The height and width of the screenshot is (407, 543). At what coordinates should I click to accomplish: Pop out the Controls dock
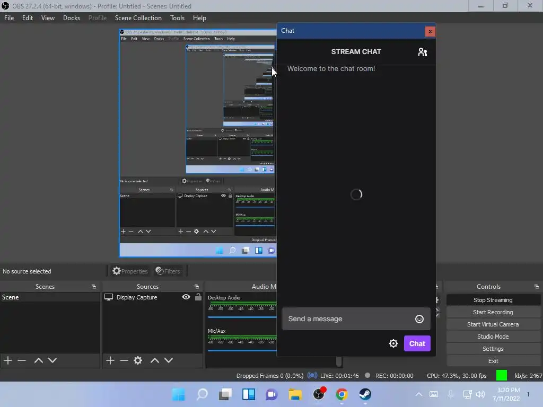(537, 287)
